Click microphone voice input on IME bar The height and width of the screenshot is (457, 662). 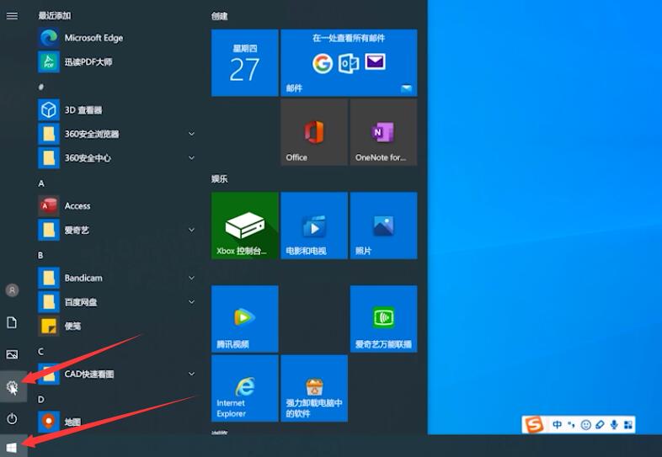click(x=614, y=425)
